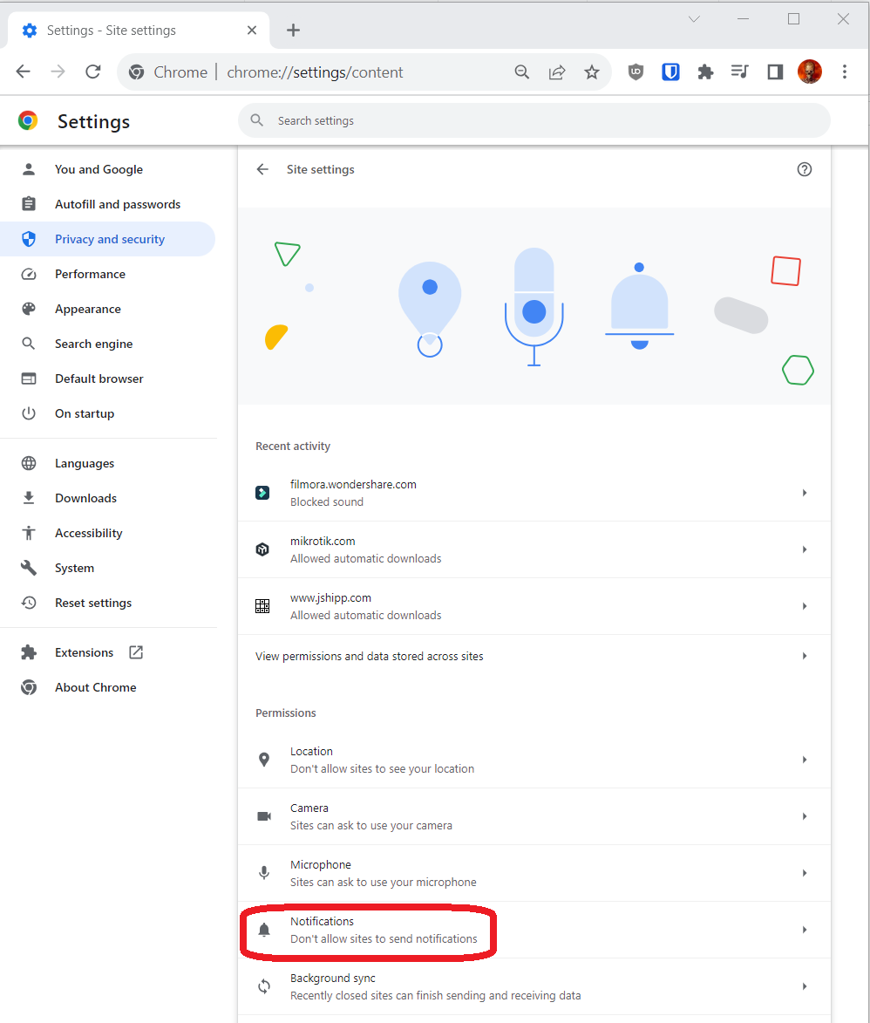
Task: Expand the Background sync arrow
Action: point(805,986)
